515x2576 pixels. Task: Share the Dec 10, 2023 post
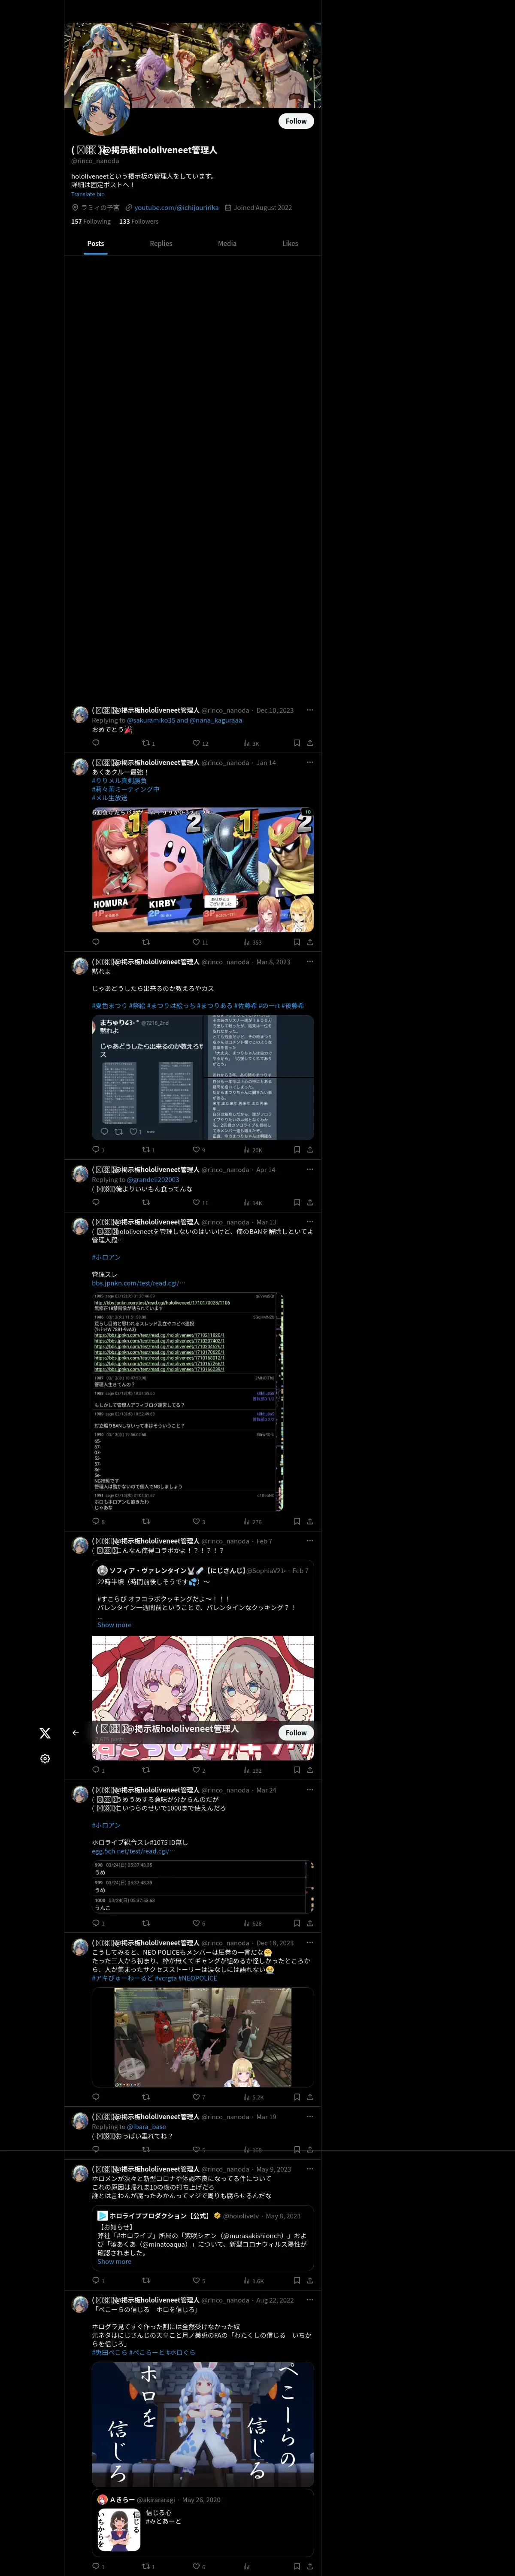click(x=310, y=743)
